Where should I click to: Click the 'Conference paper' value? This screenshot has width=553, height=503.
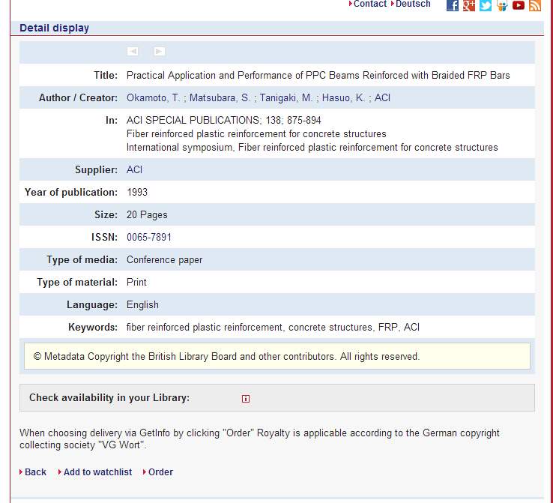[164, 259]
